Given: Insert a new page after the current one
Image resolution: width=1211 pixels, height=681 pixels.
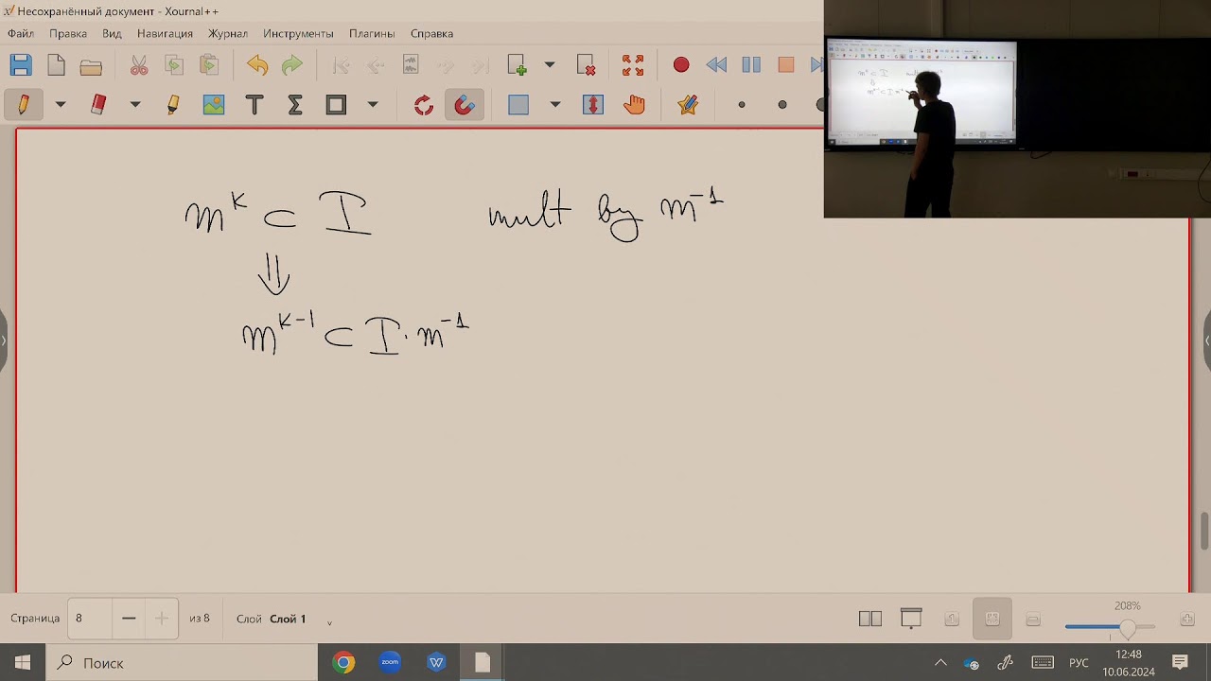Looking at the screenshot, I should tap(517, 65).
